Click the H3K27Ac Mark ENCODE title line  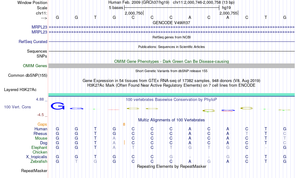171,85
